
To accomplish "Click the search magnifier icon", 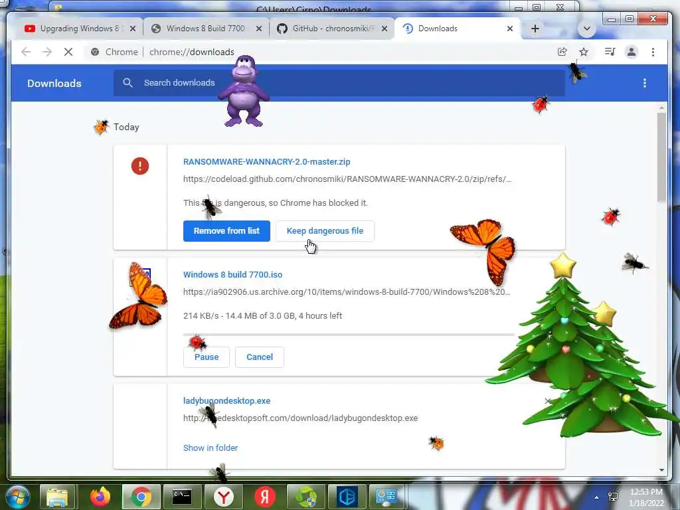I will [x=127, y=83].
